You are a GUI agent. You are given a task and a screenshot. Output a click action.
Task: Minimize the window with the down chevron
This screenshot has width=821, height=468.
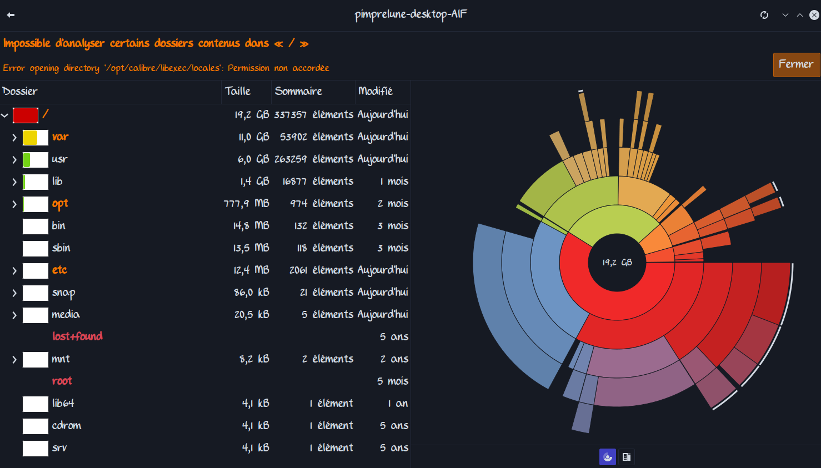click(785, 15)
